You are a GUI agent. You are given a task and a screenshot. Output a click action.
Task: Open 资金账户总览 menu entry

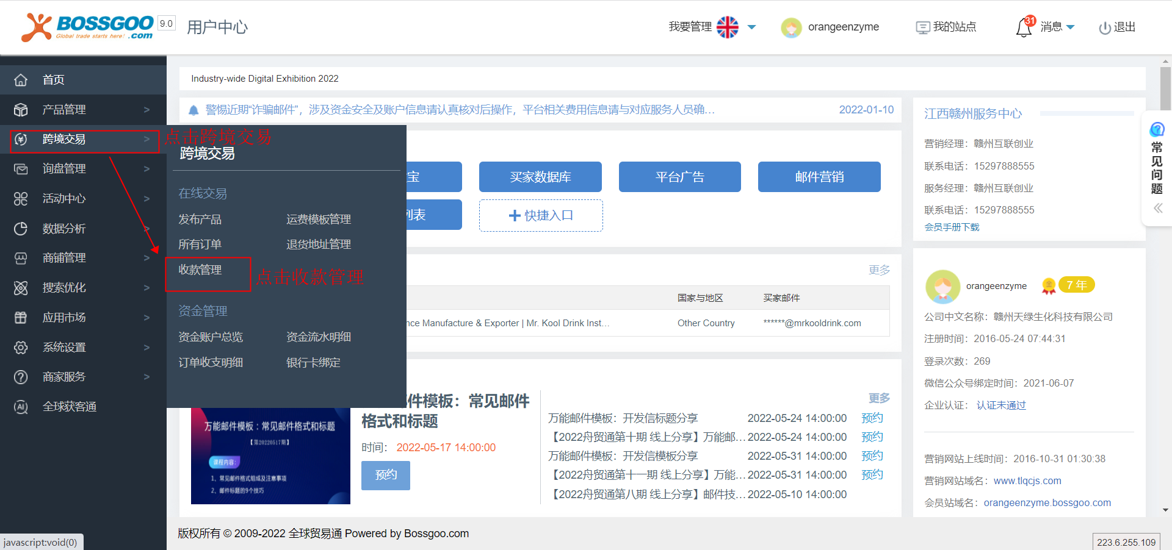(211, 337)
